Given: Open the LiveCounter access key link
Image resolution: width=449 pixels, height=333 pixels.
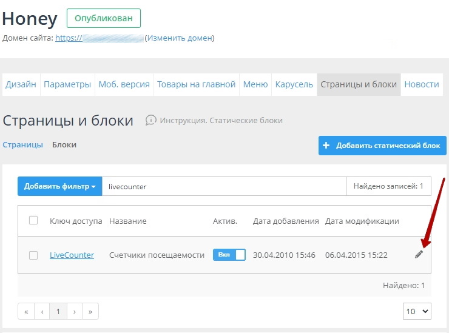Looking at the screenshot, I should point(72,255).
